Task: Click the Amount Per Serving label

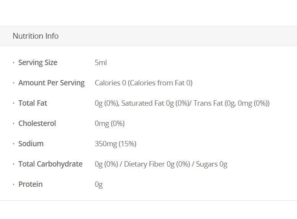Action: pos(51,83)
